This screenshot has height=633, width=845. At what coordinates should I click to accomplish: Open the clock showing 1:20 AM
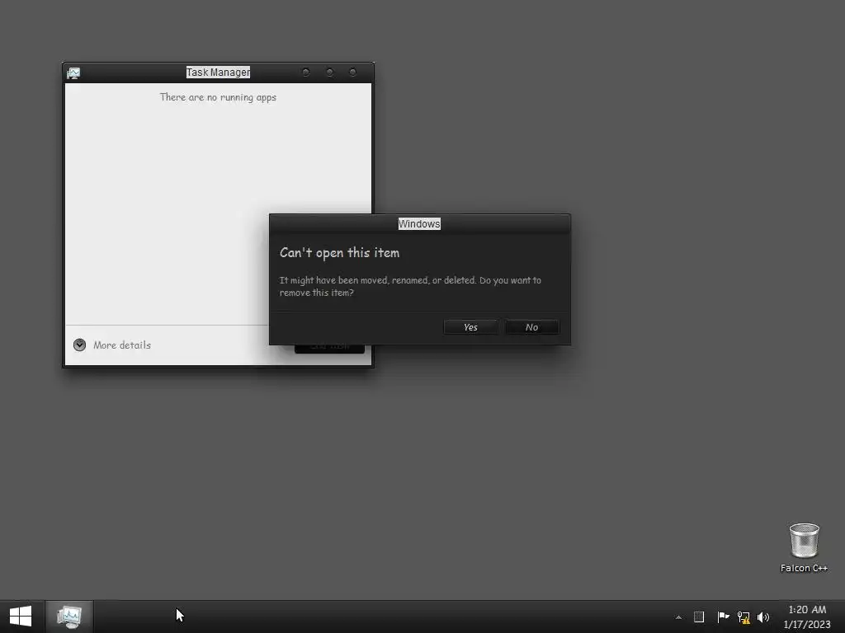(807, 617)
